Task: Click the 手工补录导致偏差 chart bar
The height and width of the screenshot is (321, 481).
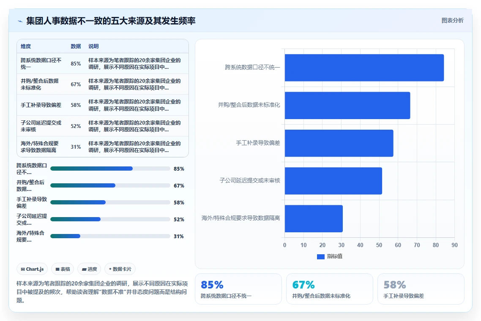Action: coord(339,143)
